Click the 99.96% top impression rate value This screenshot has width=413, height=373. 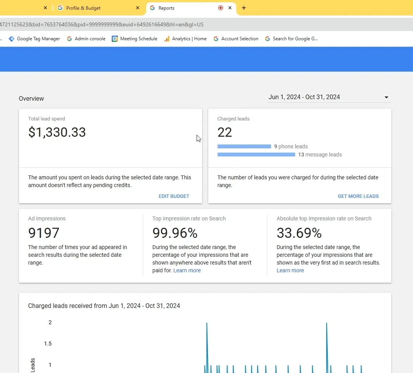pos(175,233)
